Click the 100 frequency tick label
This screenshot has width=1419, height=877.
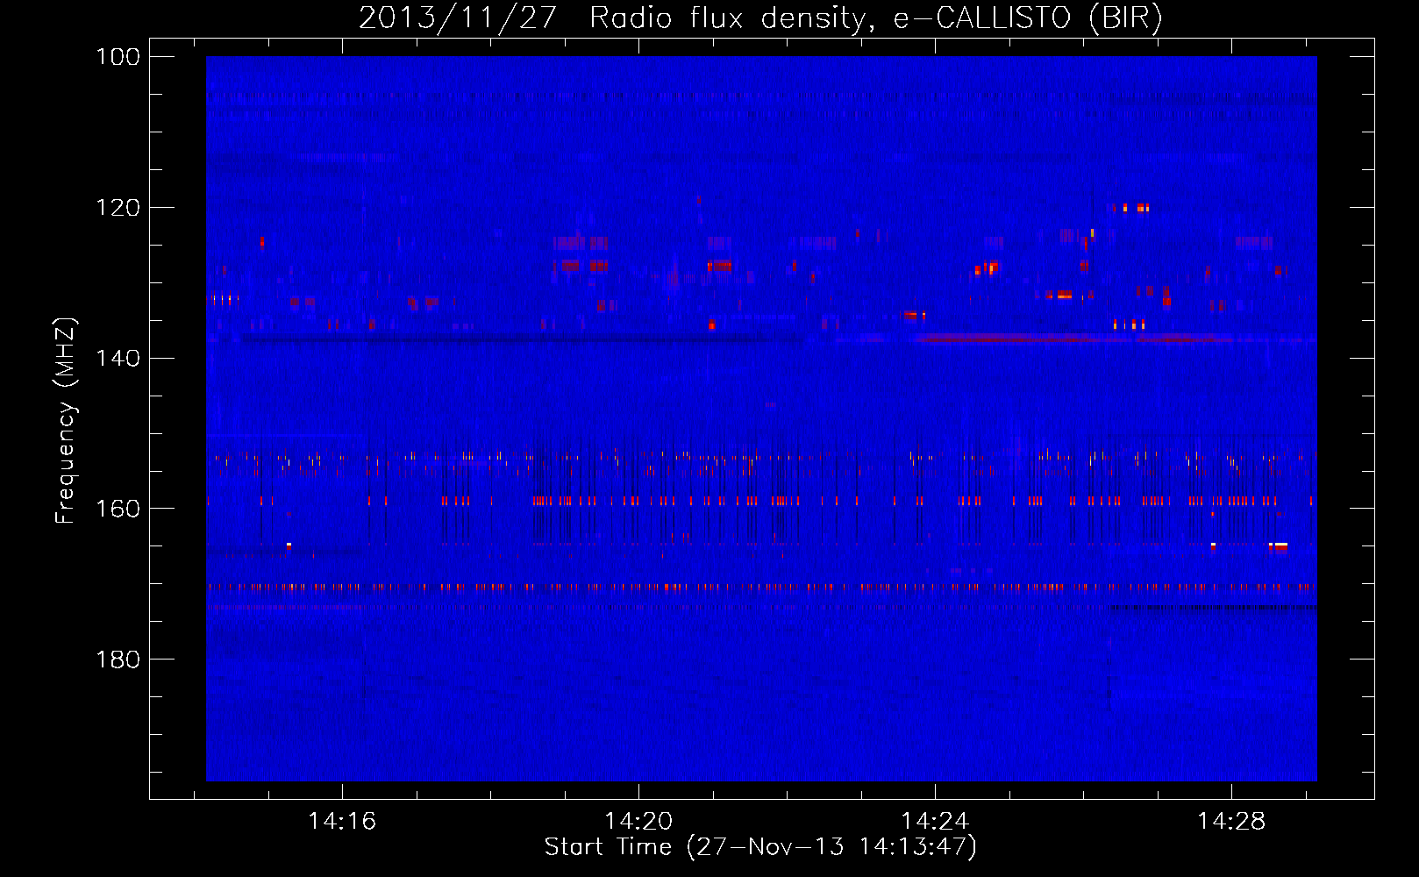pos(118,57)
